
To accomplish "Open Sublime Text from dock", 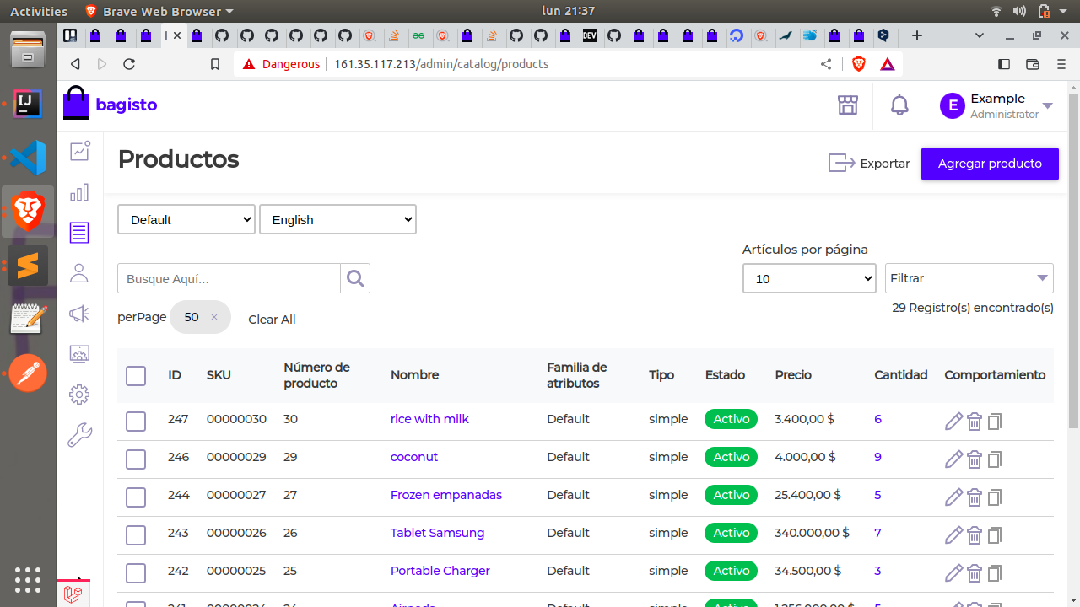I will (x=28, y=266).
